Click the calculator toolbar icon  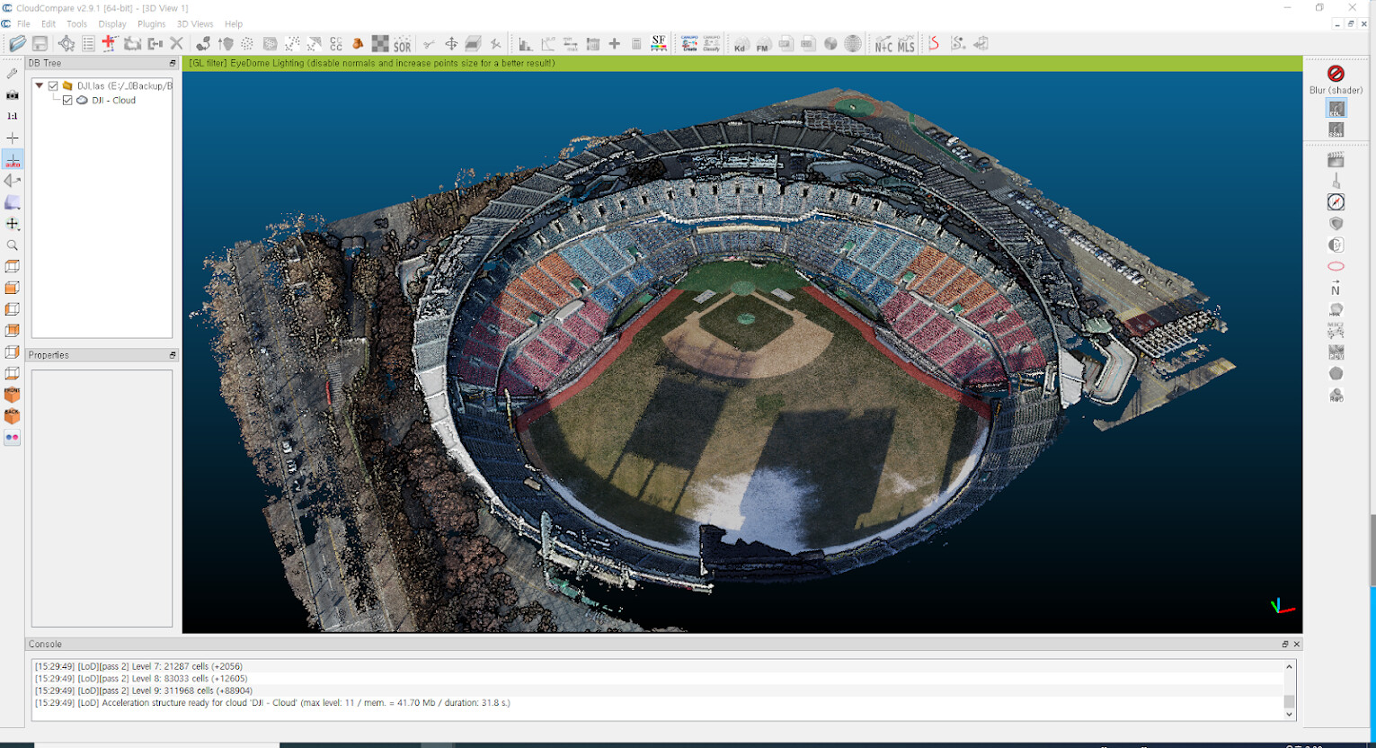(x=636, y=43)
